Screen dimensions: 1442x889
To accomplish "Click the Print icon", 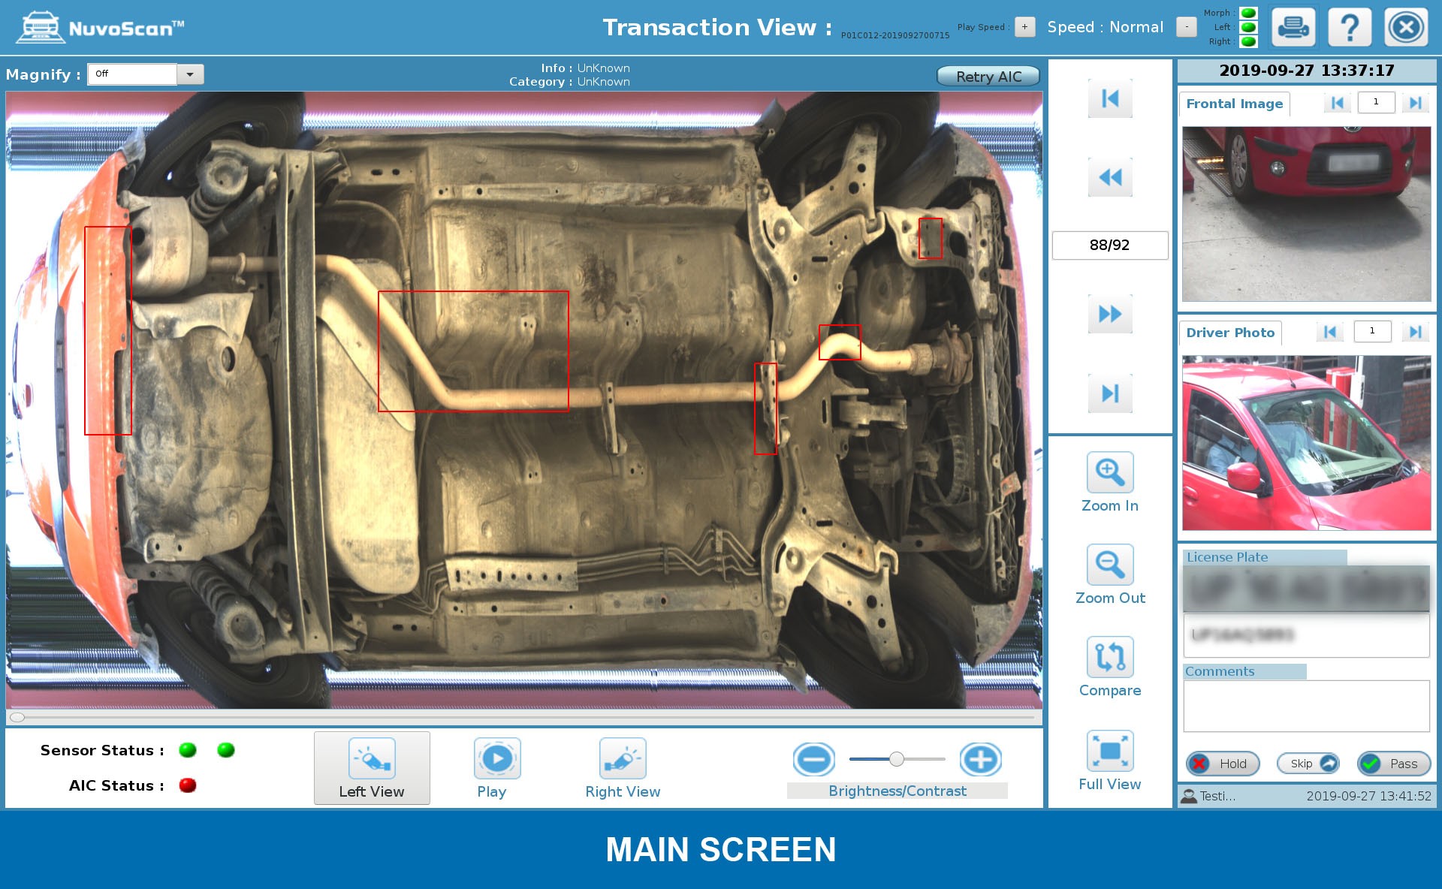I will coord(1293,26).
